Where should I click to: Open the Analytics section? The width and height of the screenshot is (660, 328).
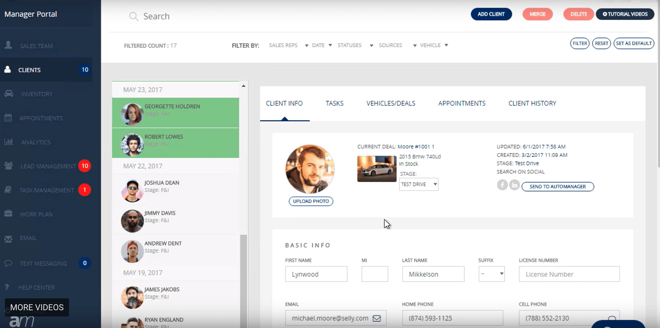tap(36, 142)
